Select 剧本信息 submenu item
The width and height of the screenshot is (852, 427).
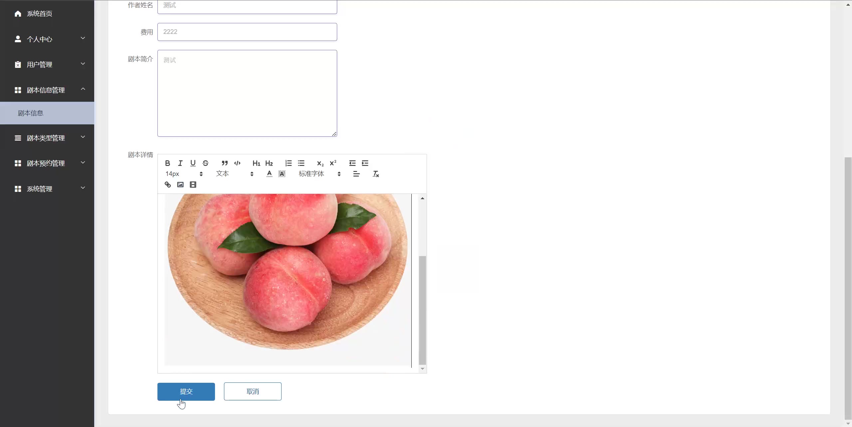point(47,113)
